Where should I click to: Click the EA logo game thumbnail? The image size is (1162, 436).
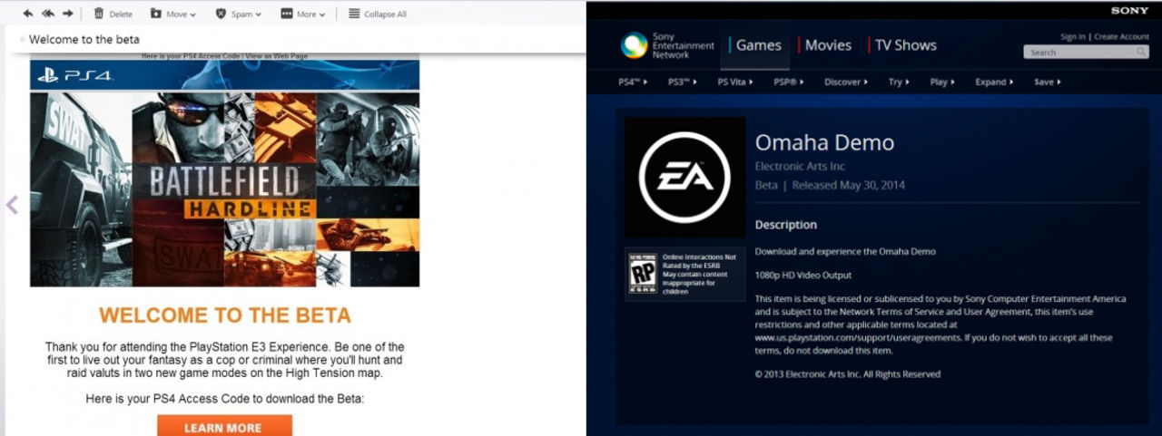click(684, 177)
